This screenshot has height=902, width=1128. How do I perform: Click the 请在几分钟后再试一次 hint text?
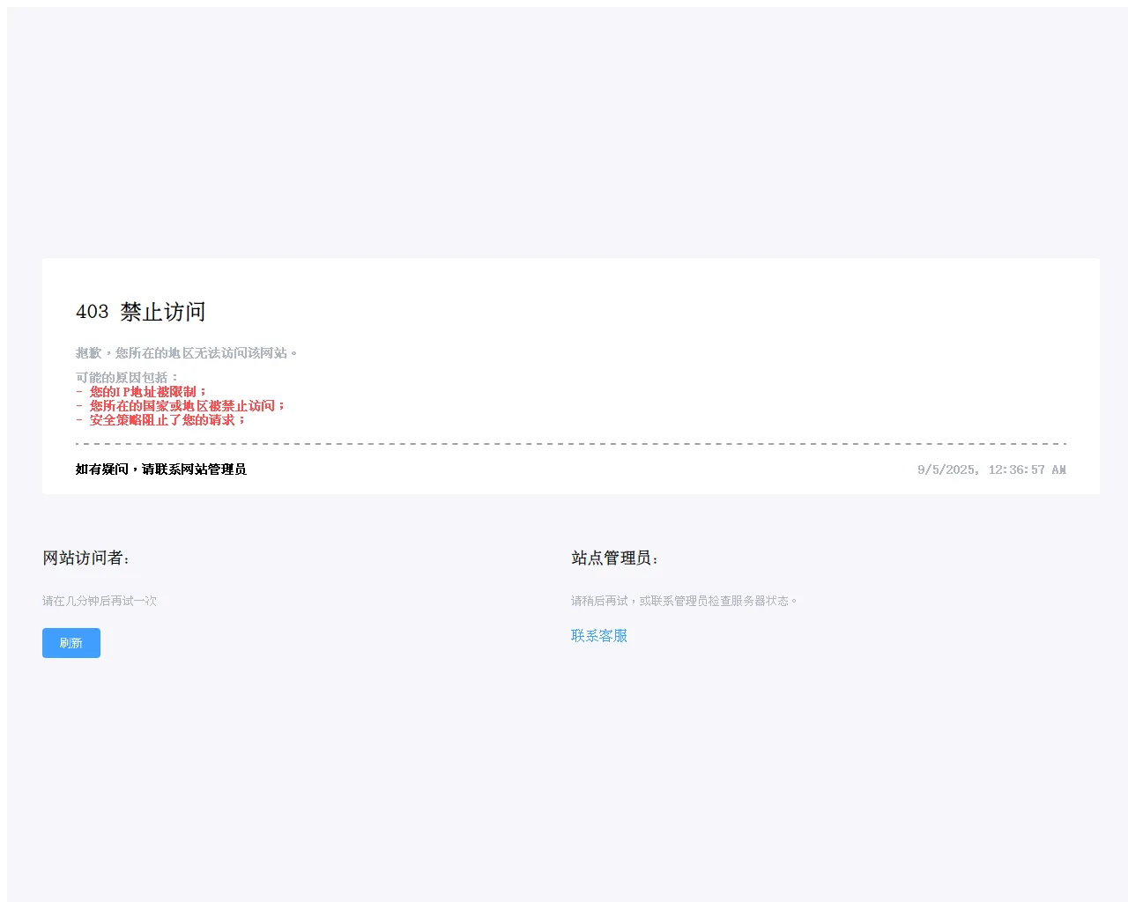pyautogui.click(x=100, y=601)
